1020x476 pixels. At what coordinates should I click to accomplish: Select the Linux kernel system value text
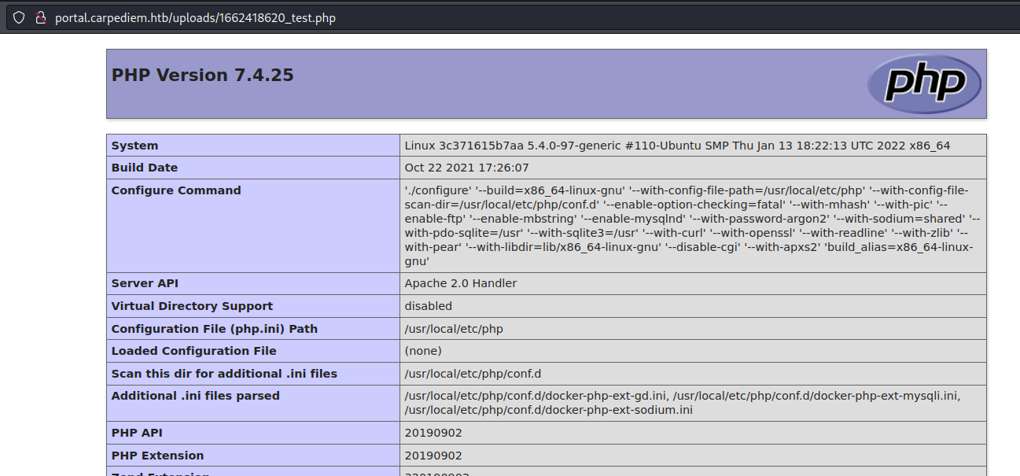[x=677, y=146]
